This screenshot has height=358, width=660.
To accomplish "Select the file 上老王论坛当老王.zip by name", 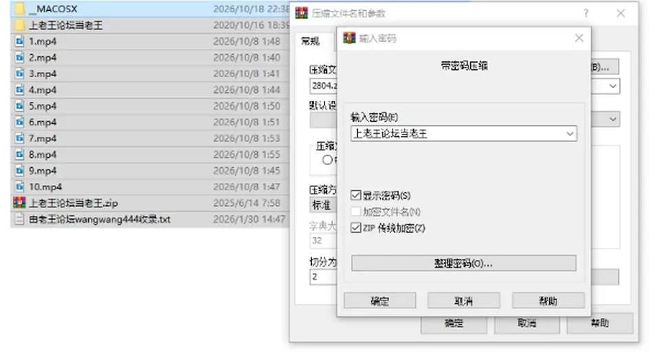I will pos(74,203).
